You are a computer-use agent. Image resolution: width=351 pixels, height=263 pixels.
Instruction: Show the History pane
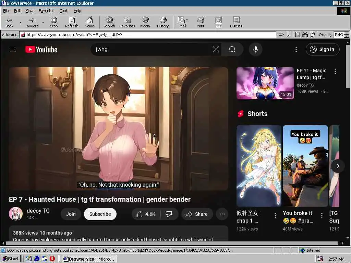click(163, 22)
